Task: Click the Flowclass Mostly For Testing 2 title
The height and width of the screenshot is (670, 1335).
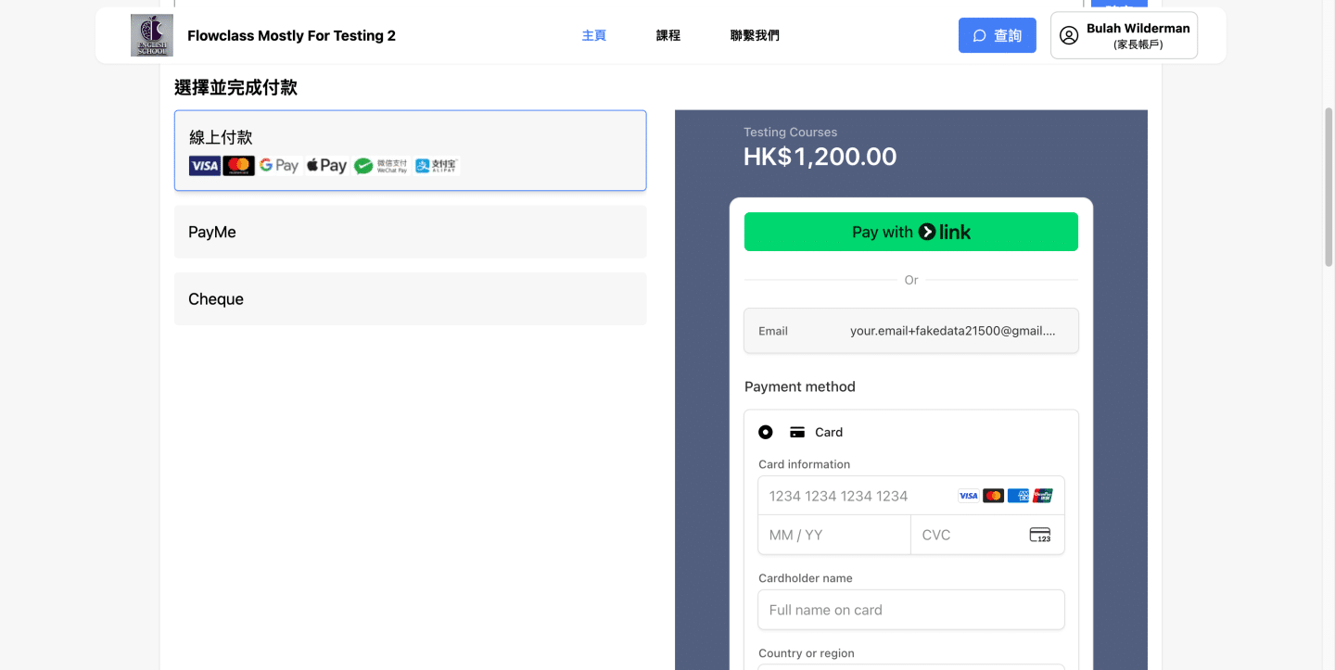Action: click(x=291, y=35)
